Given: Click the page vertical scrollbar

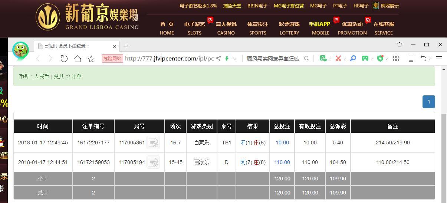Looking at the screenshot, I should pos(444,156).
